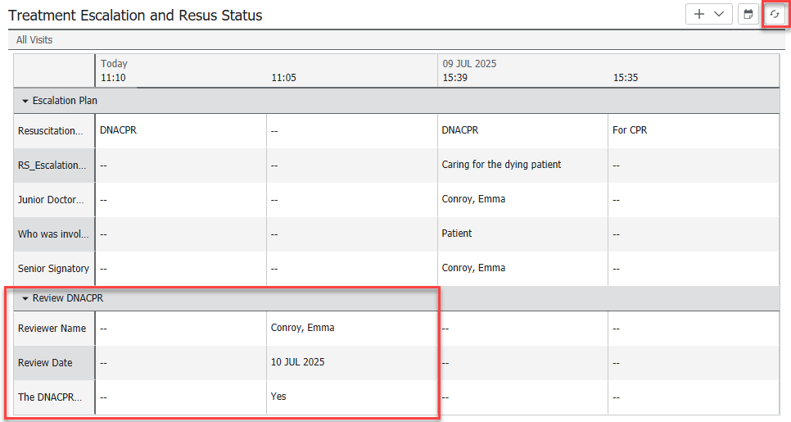Viewport: 791px width, 422px height.
Task: Click the Junior Doctor row label
Action: [51, 199]
